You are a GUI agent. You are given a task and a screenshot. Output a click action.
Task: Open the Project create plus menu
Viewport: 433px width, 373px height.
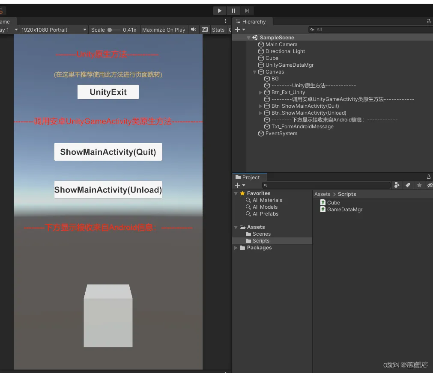[240, 185]
